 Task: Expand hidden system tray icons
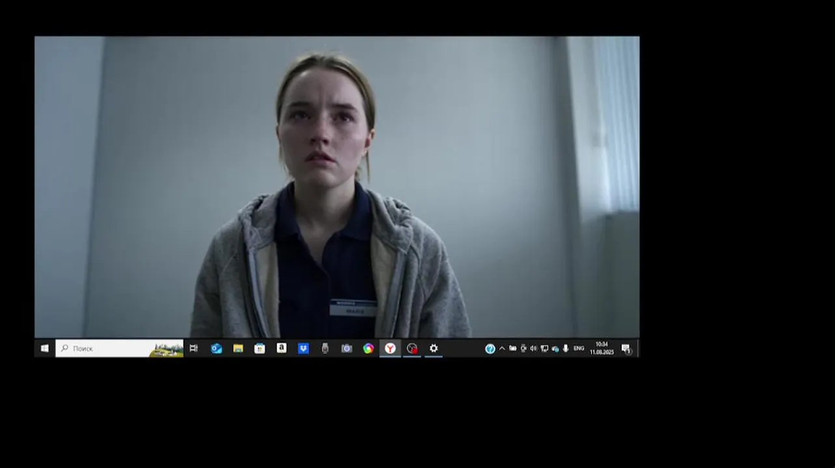click(502, 348)
